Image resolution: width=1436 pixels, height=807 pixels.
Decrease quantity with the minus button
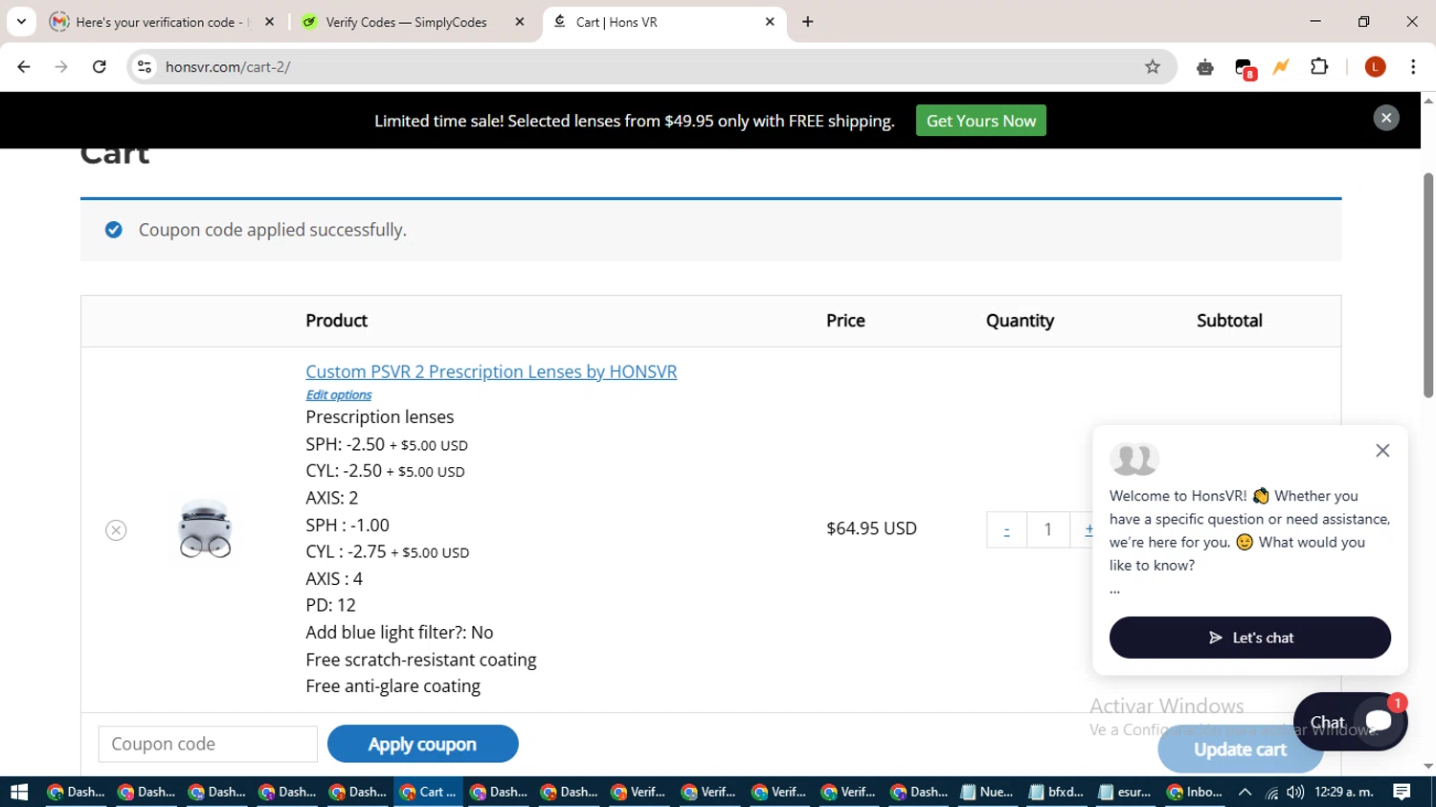tap(1007, 529)
